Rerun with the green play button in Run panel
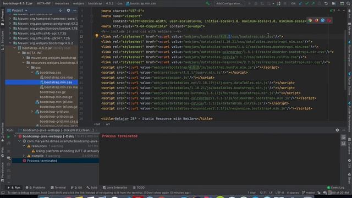This screenshot has width=352, height=198. click(9, 136)
